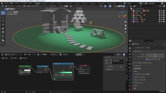Select the Transform tool

click(3, 32)
